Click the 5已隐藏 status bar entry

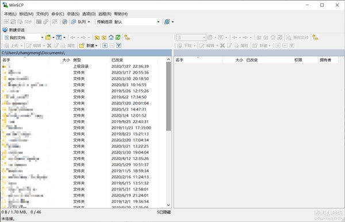(x=164, y=212)
